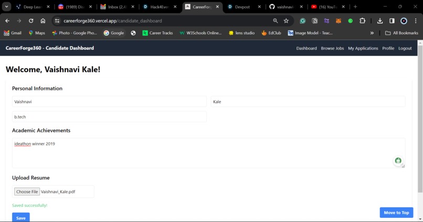Close the Devpost tab
The width and height of the screenshot is (423, 222).
coord(259,7)
